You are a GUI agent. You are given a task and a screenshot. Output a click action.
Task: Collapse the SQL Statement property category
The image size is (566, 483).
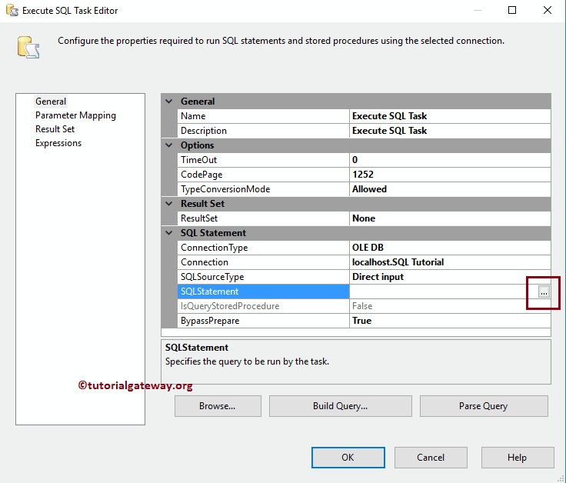pyautogui.click(x=169, y=233)
